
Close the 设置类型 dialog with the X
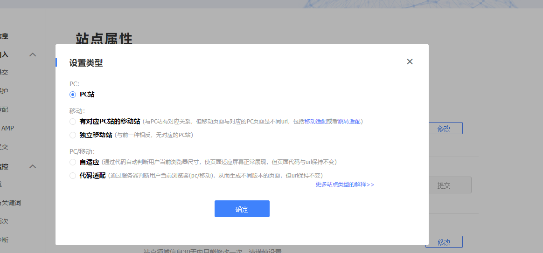tap(410, 62)
